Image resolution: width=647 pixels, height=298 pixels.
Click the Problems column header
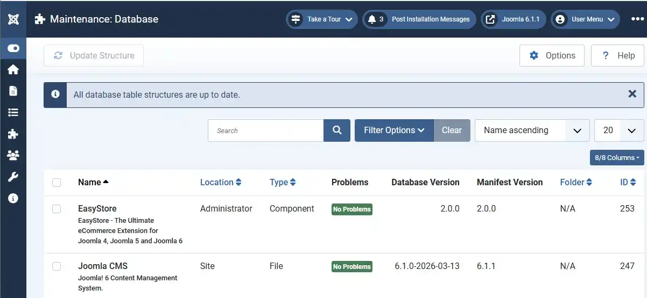[350, 182]
